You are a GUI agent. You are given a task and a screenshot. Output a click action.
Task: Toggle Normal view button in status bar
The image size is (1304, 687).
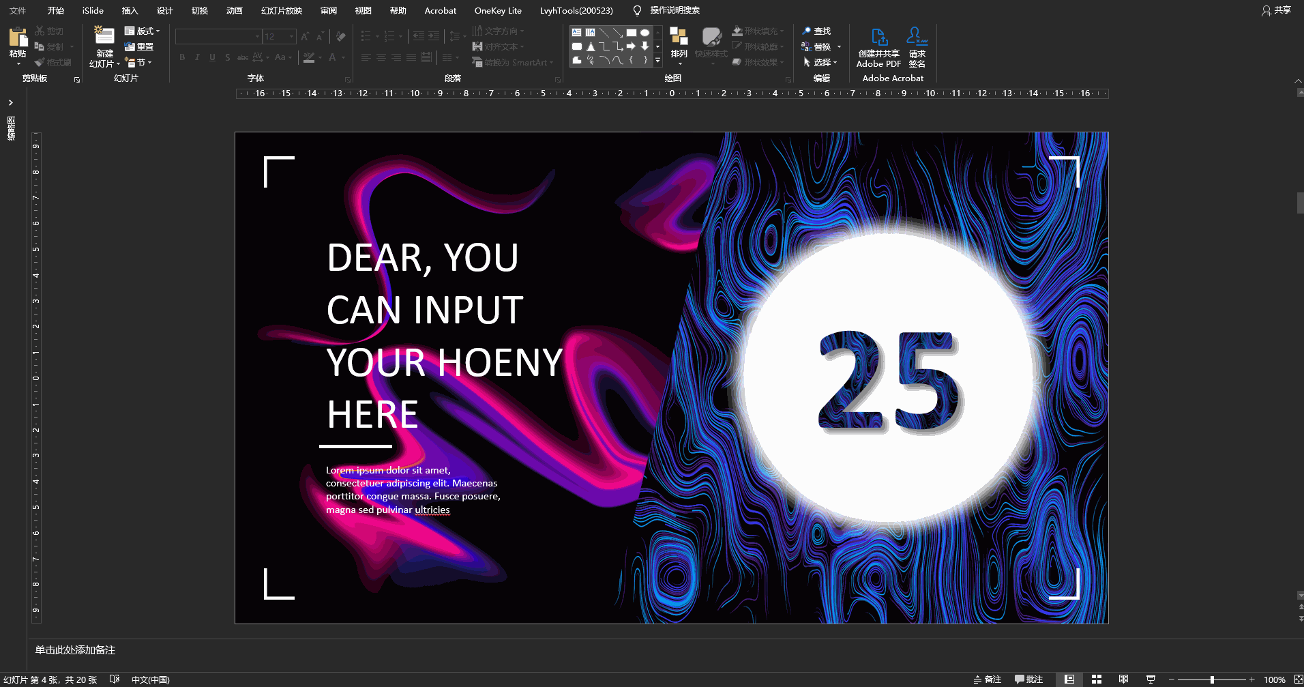pyautogui.click(x=1069, y=679)
